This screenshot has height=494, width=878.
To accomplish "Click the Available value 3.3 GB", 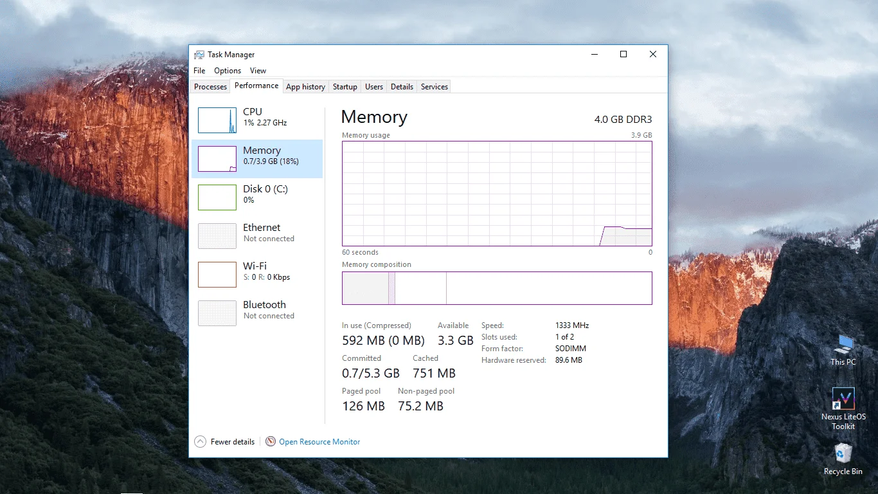I will 456,340.
